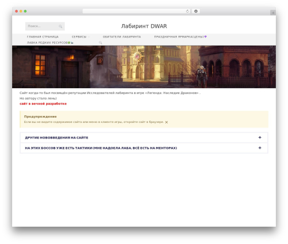Open the Лабиринт DWAR site title link
This screenshot has width=288, height=244.
tap(144, 26)
